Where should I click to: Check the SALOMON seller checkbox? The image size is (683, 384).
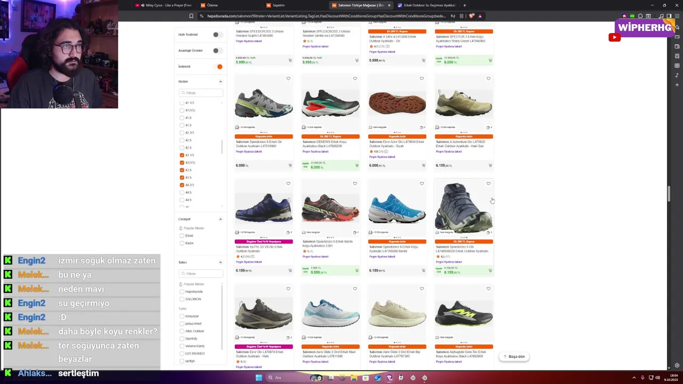point(182,299)
